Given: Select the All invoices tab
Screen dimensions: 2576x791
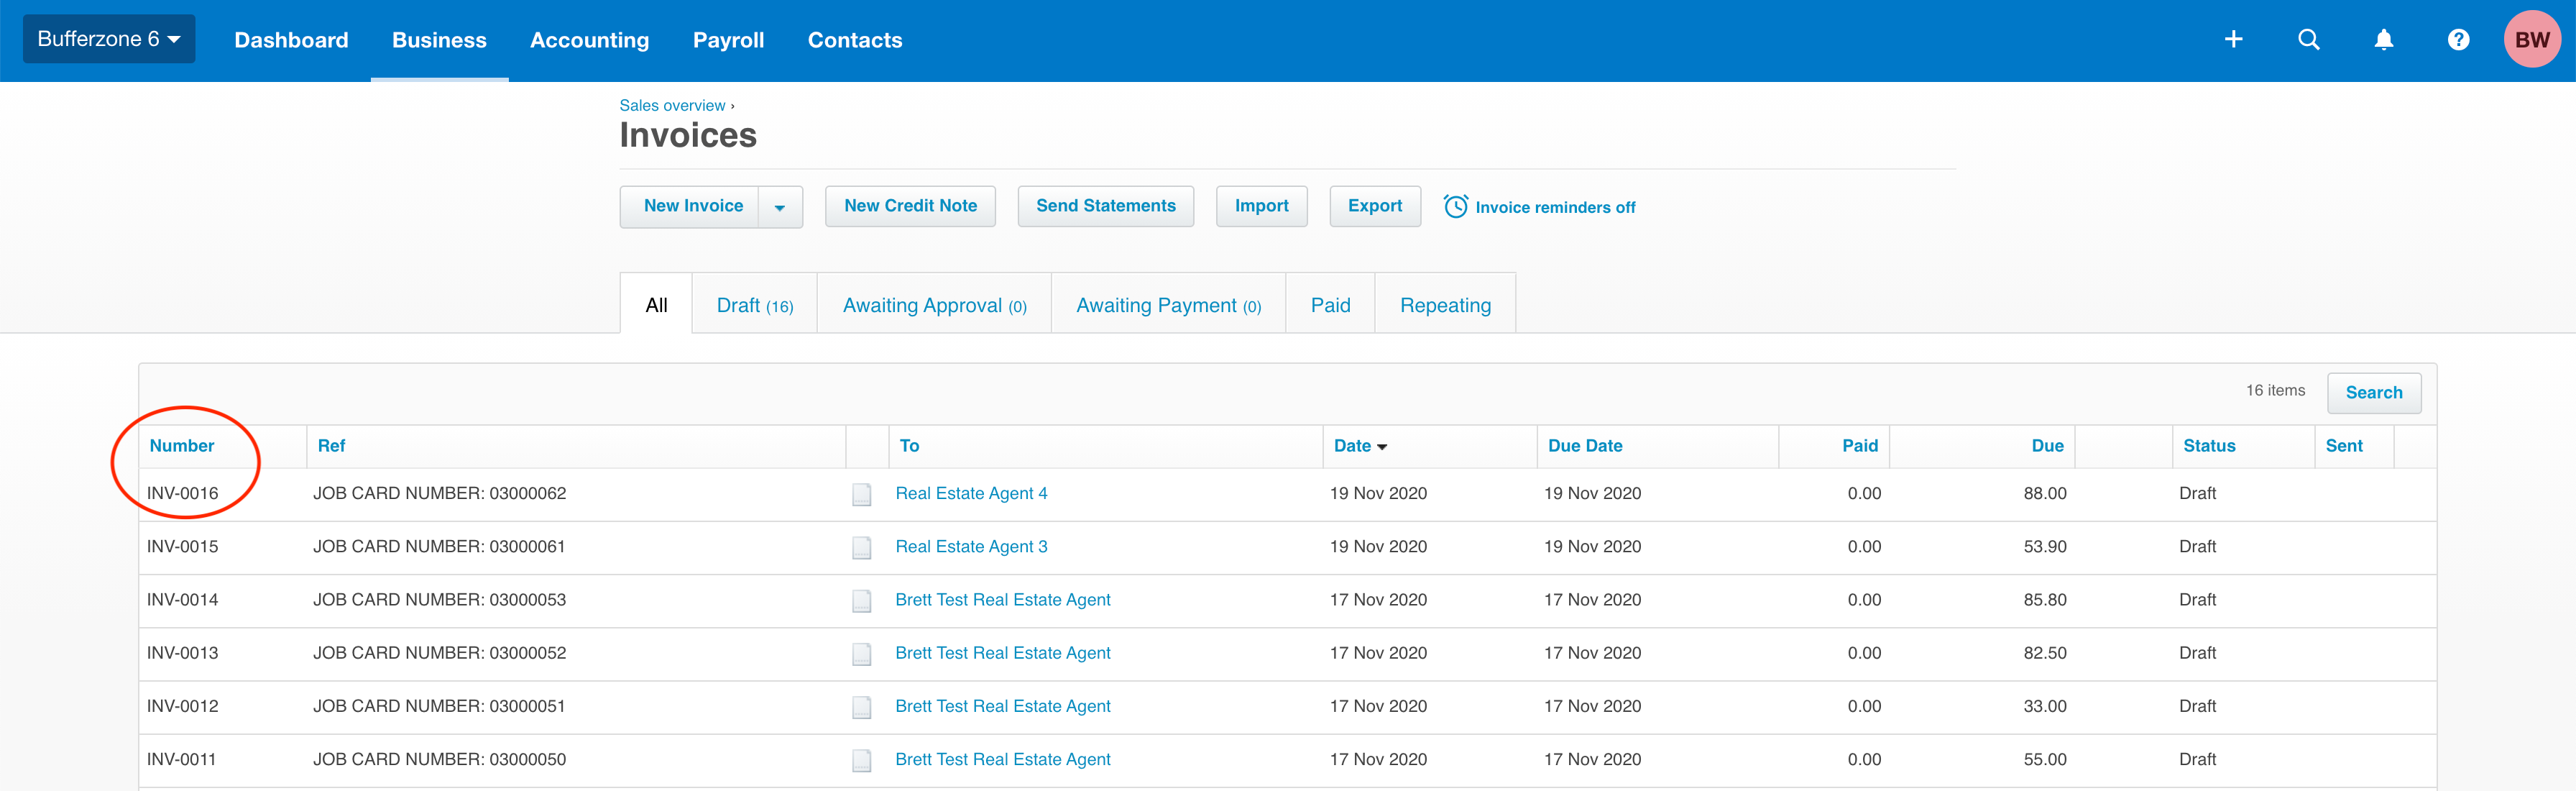Looking at the screenshot, I should click(x=656, y=304).
